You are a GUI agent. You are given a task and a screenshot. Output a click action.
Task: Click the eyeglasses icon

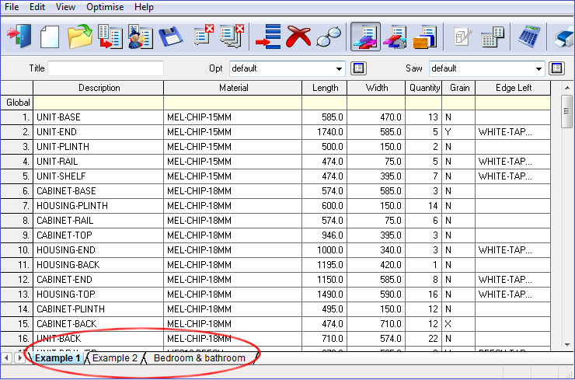[329, 37]
